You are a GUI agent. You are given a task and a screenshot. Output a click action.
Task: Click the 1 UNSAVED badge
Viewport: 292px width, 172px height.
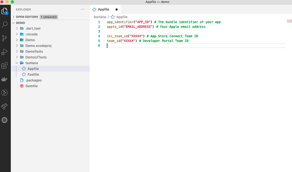pyautogui.click(x=49, y=17)
